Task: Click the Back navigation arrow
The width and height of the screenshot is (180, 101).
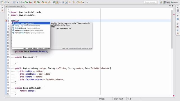Action: coord(82,2)
